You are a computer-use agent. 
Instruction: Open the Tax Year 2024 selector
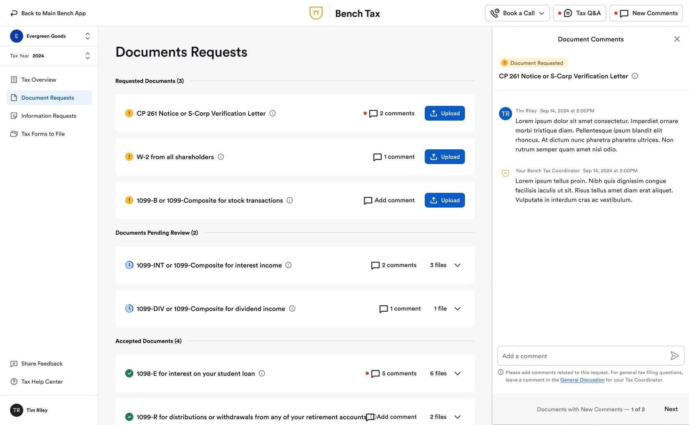(x=49, y=56)
